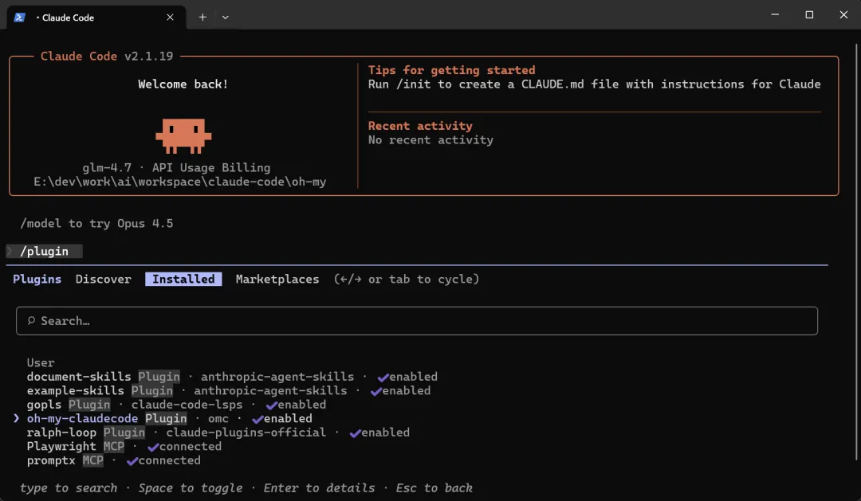Click 'Space to toggle' footer hint
This screenshot has width=861, height=501.
click(190, 487)
